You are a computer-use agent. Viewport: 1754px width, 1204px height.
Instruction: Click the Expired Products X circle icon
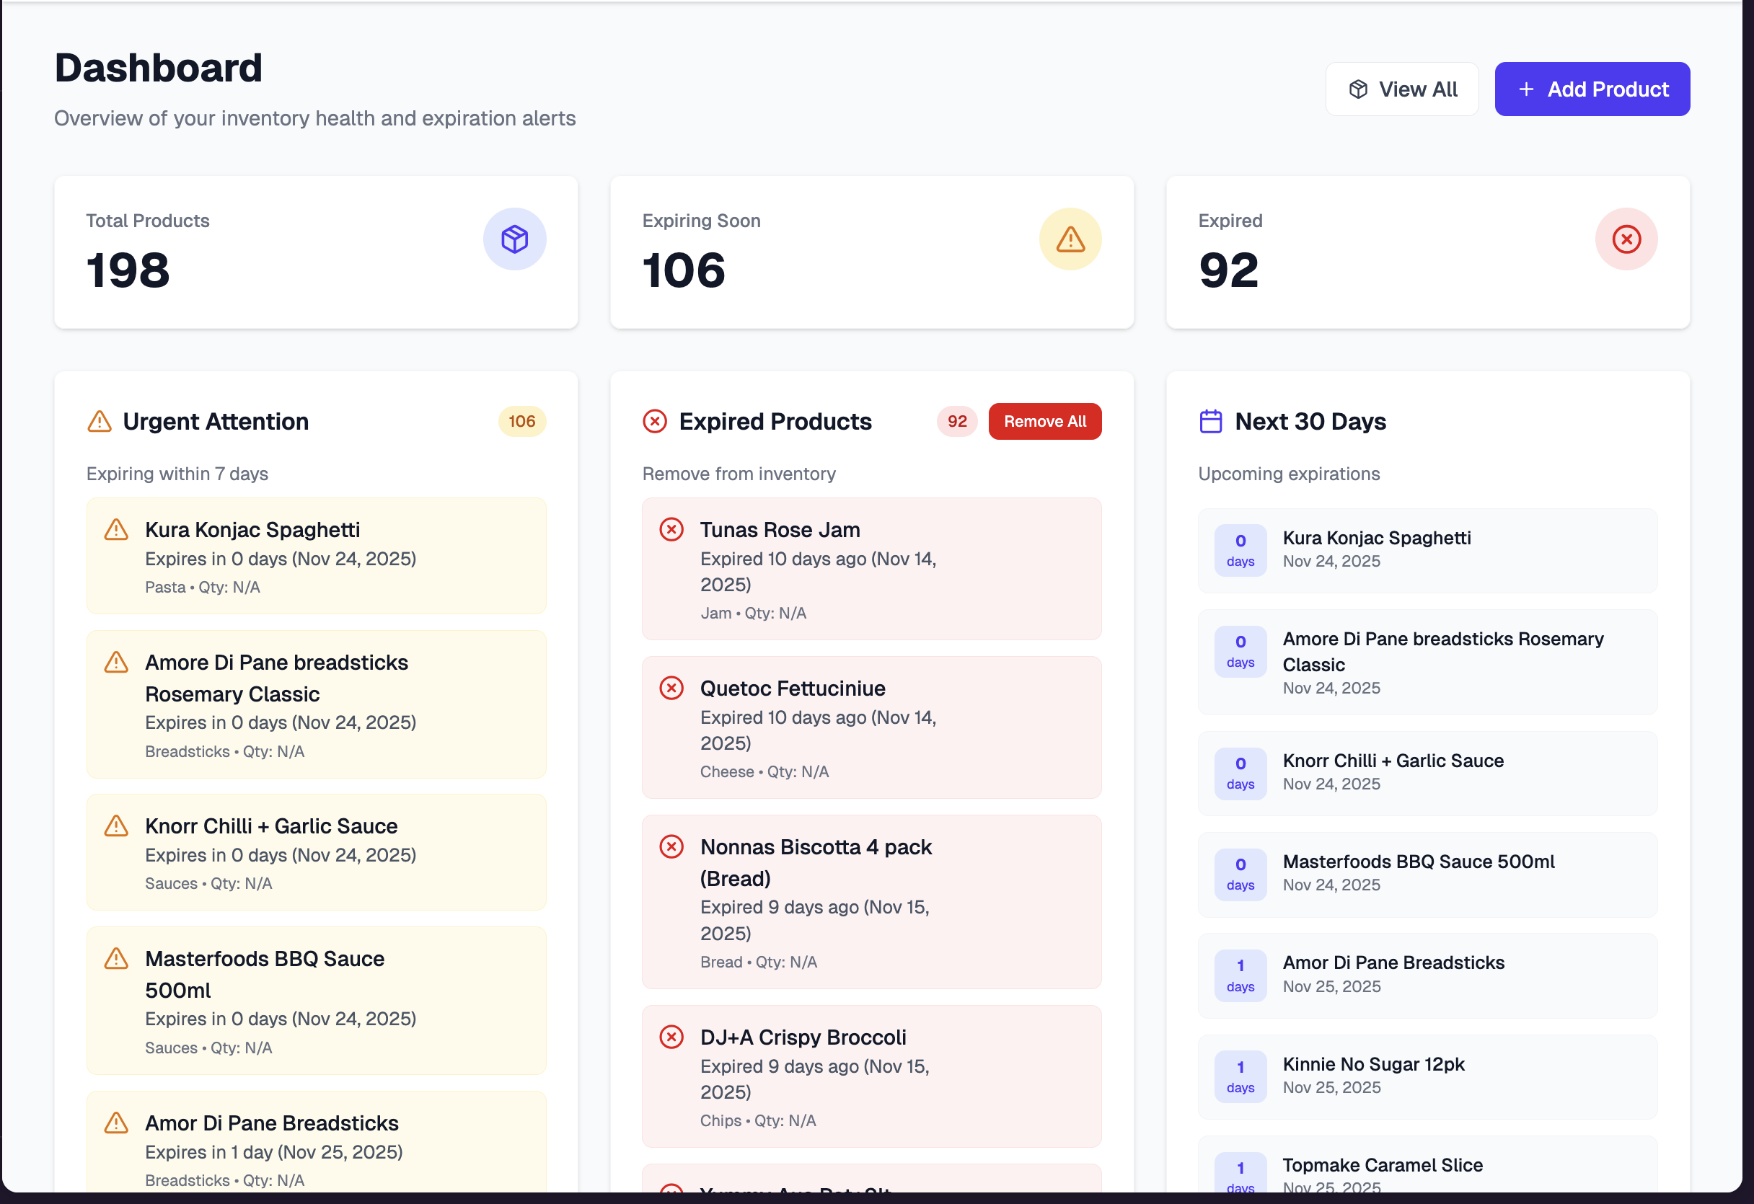point(655,421)
